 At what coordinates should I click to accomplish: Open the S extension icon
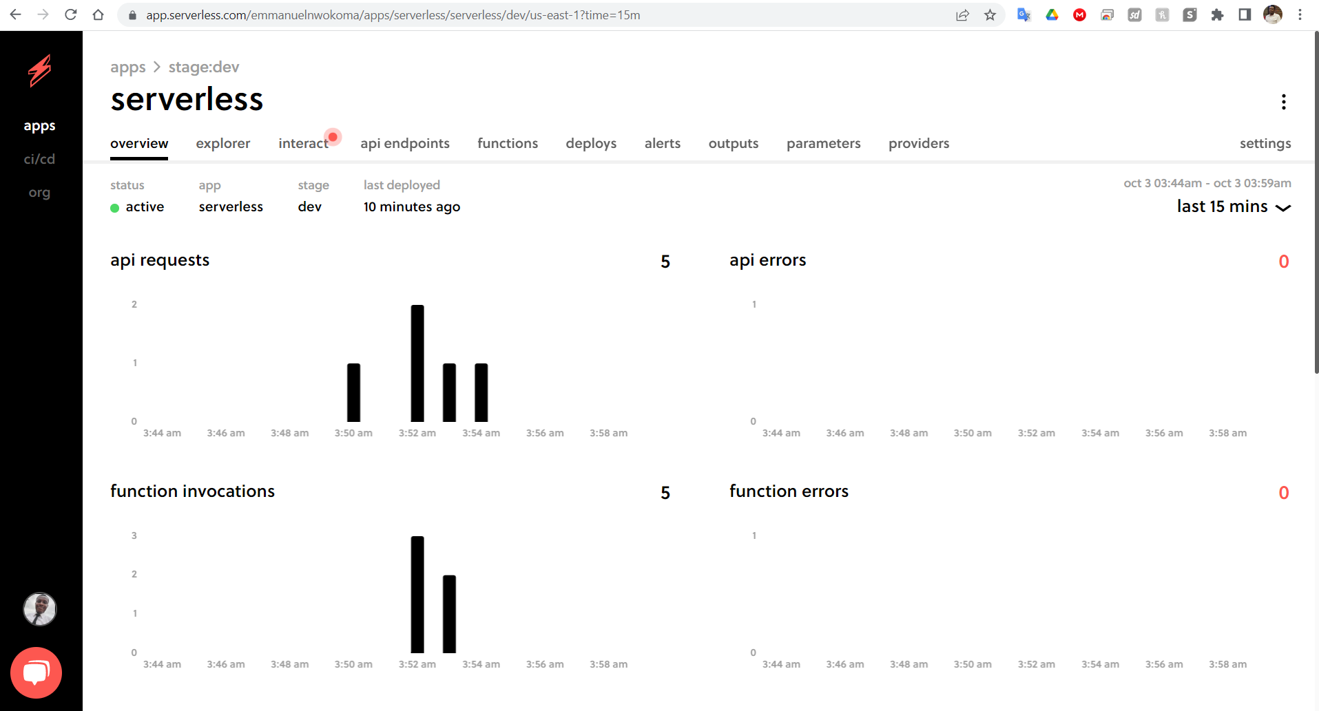[1190, 14]
